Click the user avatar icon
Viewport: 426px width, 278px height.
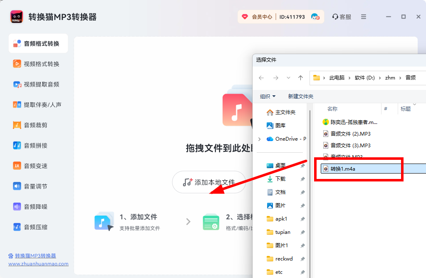(x=315, y=17)
